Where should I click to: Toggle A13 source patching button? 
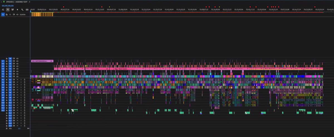[3, 111]
